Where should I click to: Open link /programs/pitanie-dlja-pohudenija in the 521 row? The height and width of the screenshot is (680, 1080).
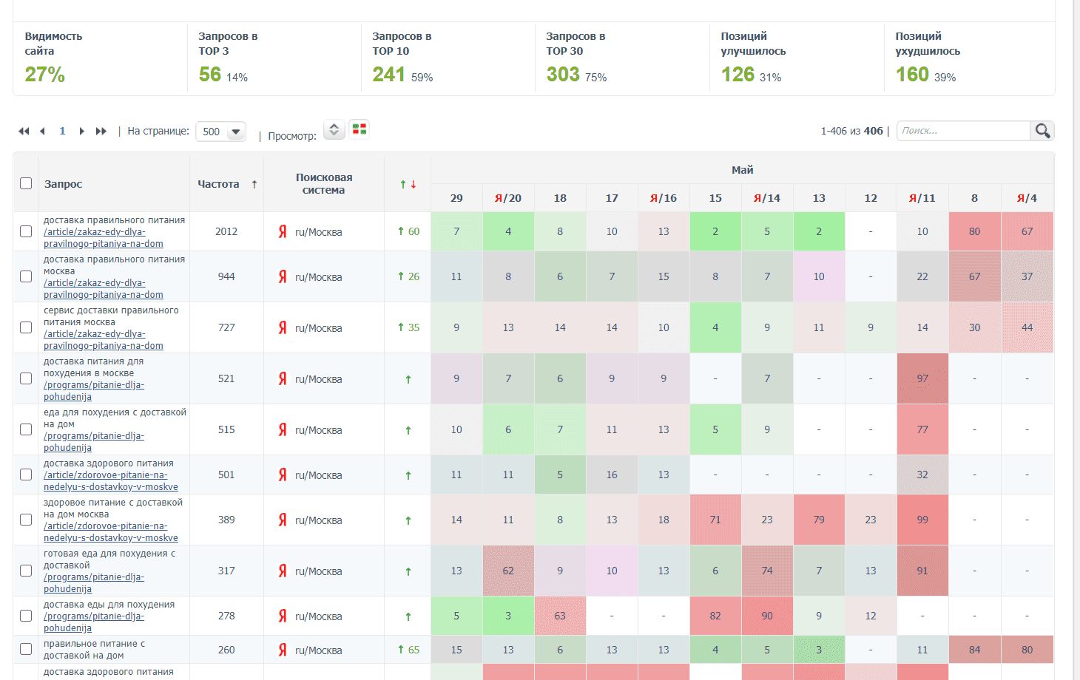click(93, 390)
